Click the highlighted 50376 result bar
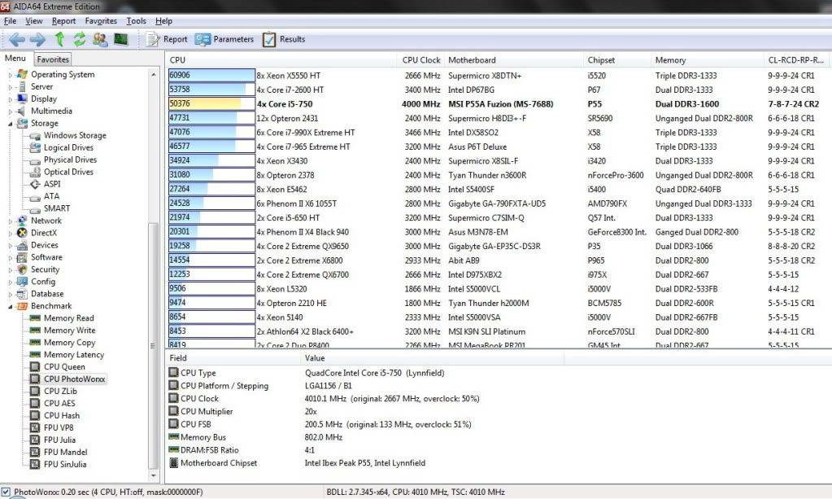Screen dimensions: 832x499 coord(211,104)
